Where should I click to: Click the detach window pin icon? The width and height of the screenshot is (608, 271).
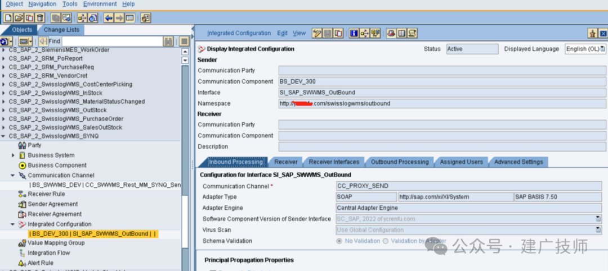click(592, 33)
